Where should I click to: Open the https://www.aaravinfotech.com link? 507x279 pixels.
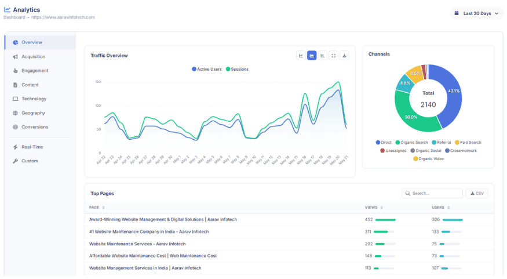click(63, 17)
